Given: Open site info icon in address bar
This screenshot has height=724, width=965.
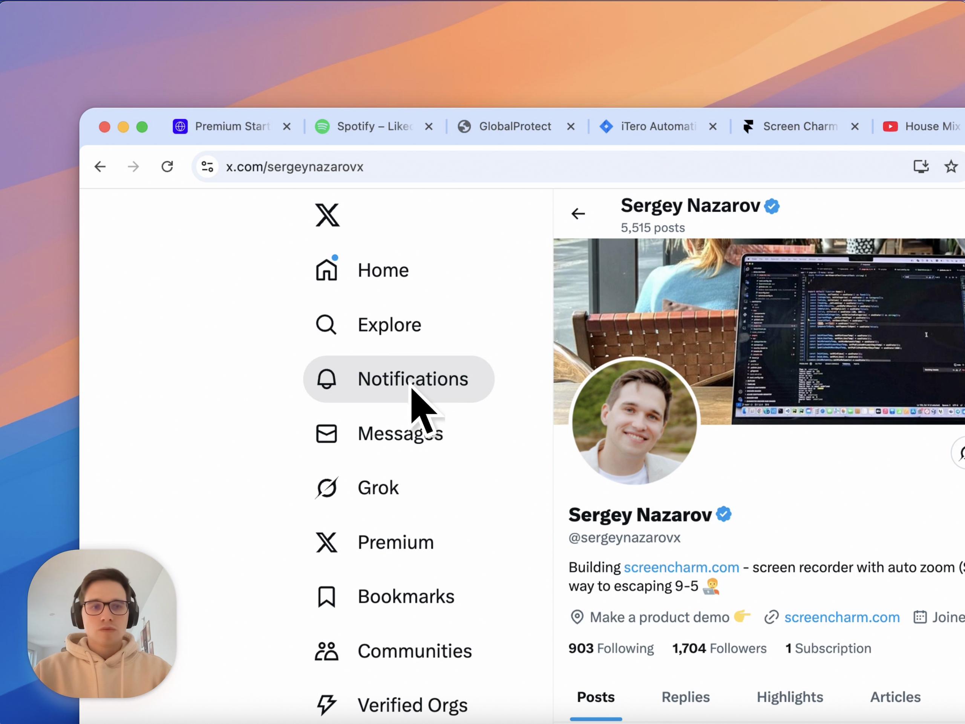Looking at the screenshot, I should 207,166.
